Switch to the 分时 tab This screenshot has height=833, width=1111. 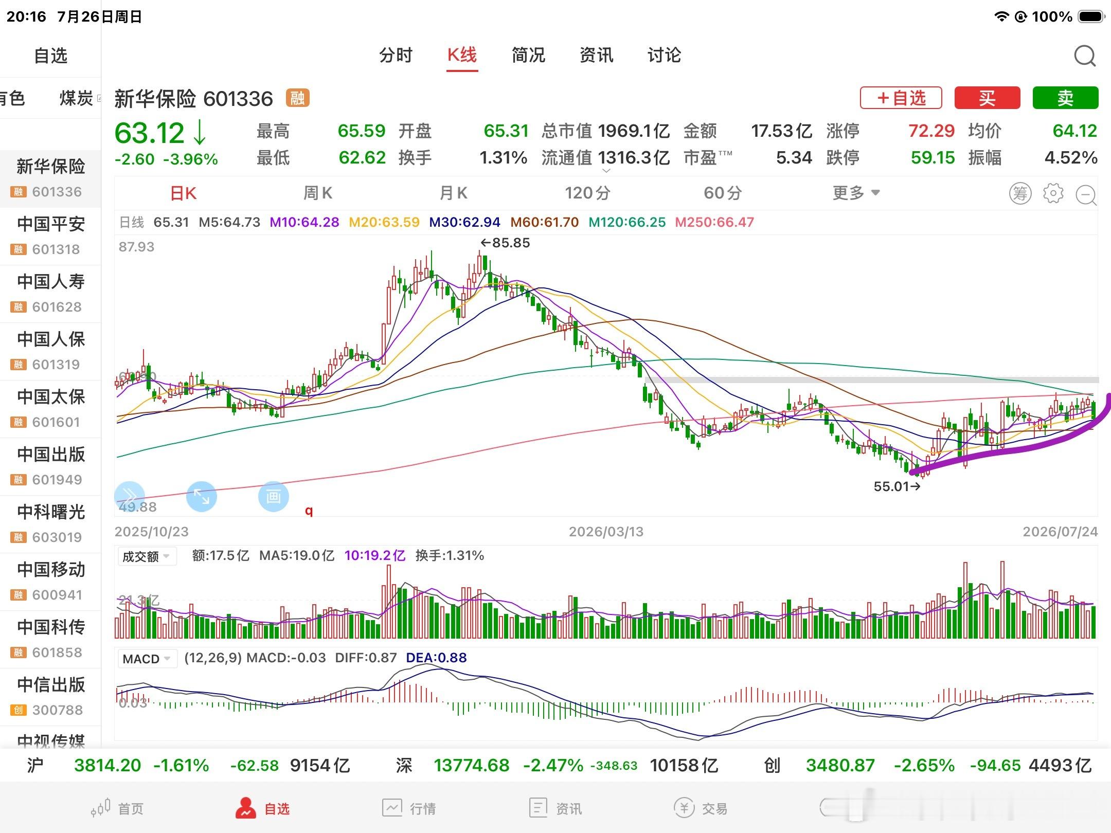(396, 55)
